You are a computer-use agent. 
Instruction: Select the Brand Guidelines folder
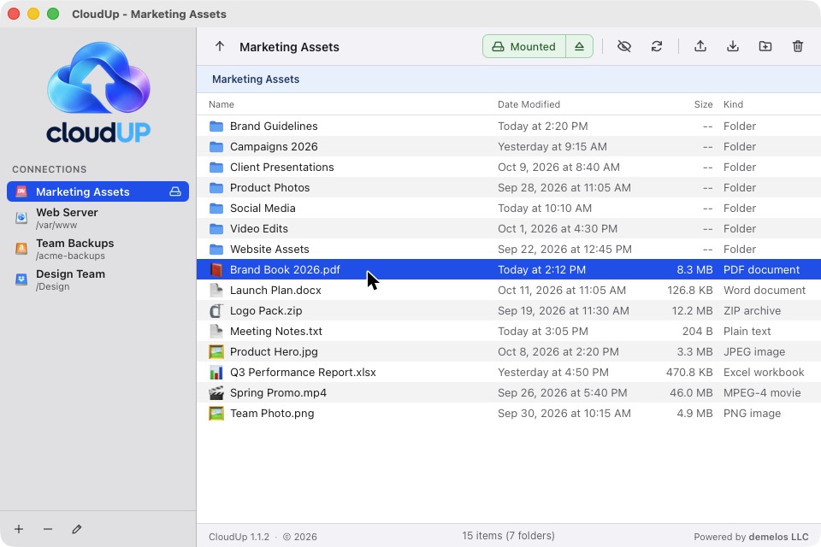point(508,126)
